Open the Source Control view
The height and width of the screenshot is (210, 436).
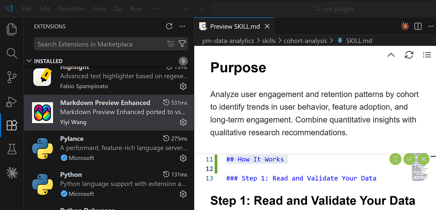pos(11,77)
